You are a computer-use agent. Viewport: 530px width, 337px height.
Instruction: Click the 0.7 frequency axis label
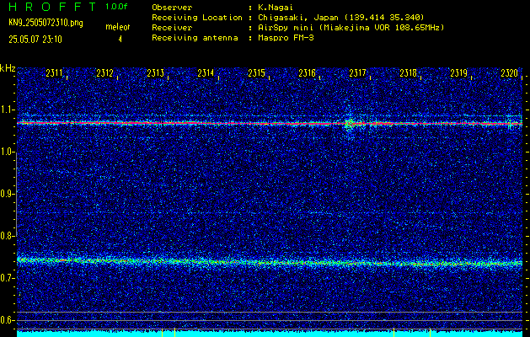[x=7, y=278]
